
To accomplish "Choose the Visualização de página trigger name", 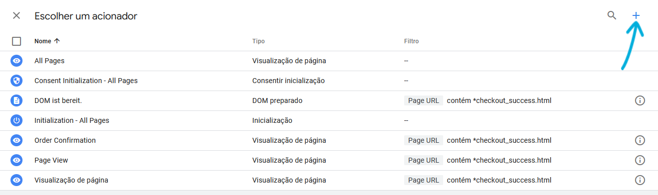I will pos(71,180).
